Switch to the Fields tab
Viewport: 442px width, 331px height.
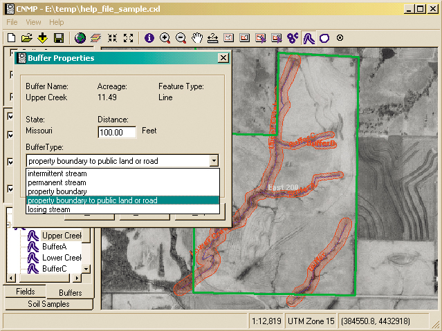[25, 292]
